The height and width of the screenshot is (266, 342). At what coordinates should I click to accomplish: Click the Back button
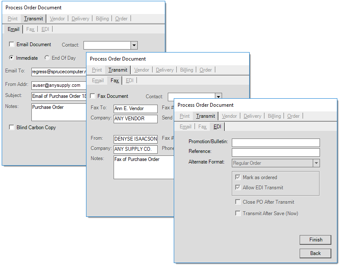pos(315,253)
